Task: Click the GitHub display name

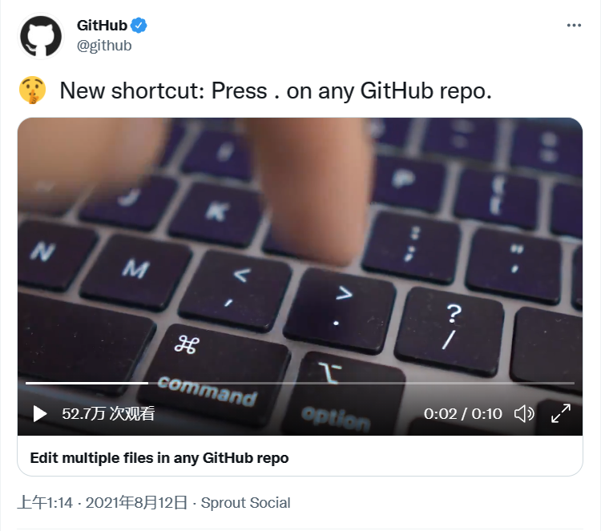Action: [x=102, y=26]
